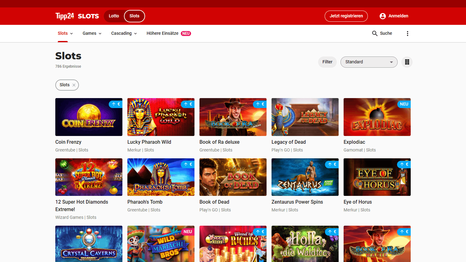Click the Anmelden login link
Image resolution: width=466 pixels, height=262 pixels.
(398, 16)
